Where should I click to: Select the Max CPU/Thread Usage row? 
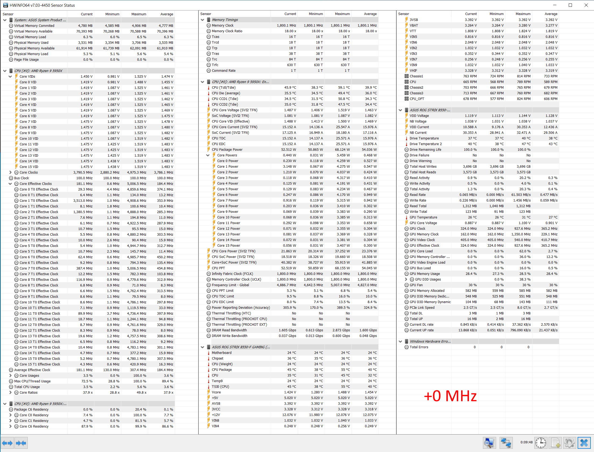pyautogui.click(x=88, y=381)
